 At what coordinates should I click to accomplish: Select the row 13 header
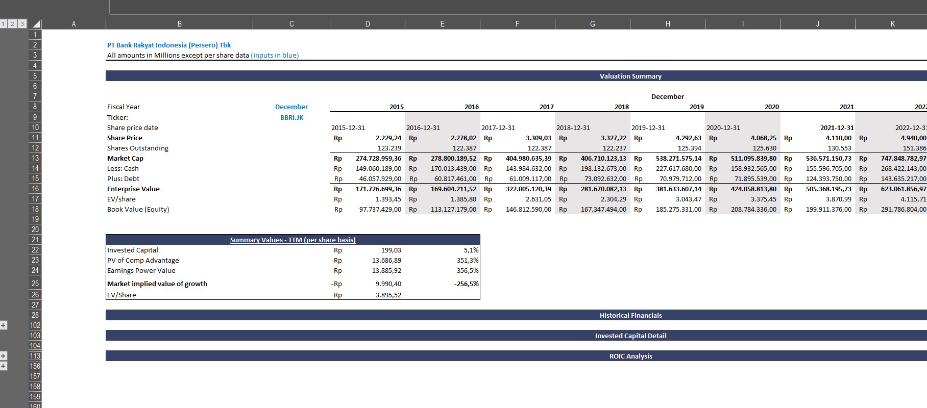click(35, 158)
